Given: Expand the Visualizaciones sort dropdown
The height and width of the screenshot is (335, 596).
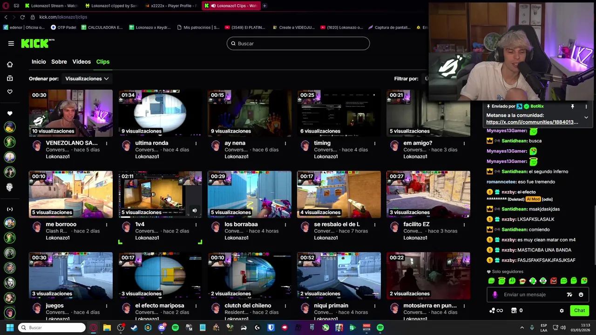Looking at the screenshot, I should (87, 79).
